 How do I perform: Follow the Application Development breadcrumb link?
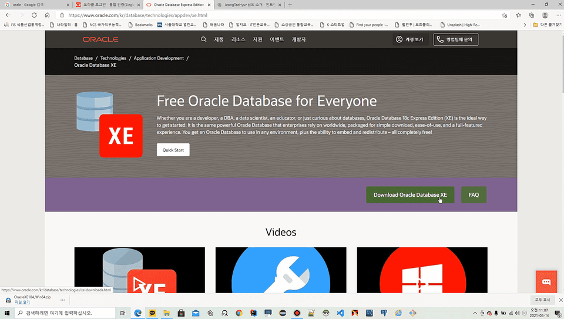(159, 58)
